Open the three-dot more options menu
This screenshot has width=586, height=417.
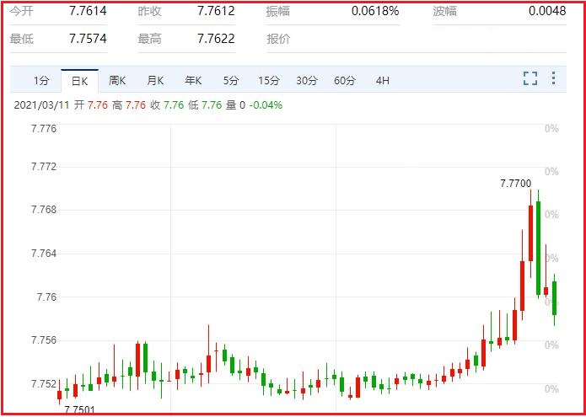pos(553,78)
